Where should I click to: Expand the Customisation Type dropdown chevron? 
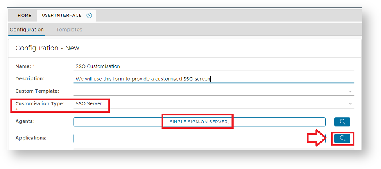point(350,104)
